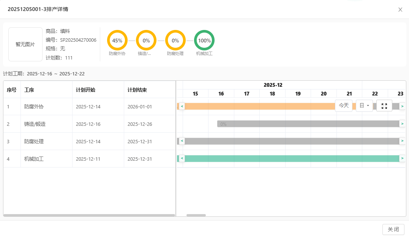Open the 日 time-scale dropdown
This screenshot has height=238, width=409.
pyautogui.click(x=364, y=106)
